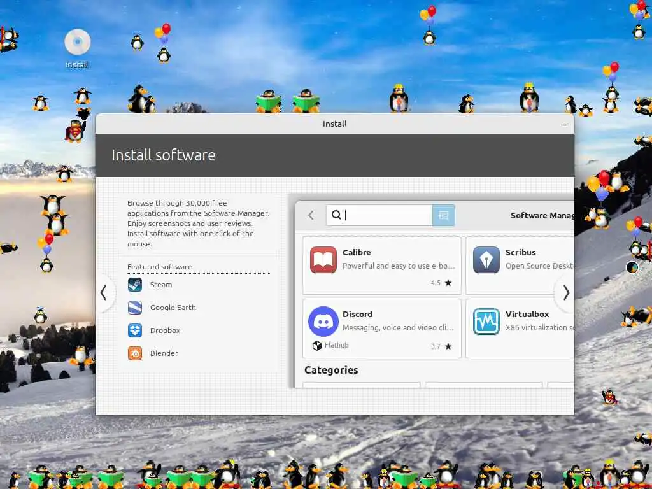Click the Discord logo icon
This screenshot has height=489, width=652.
pyautogui.click(x=323, y=322)
